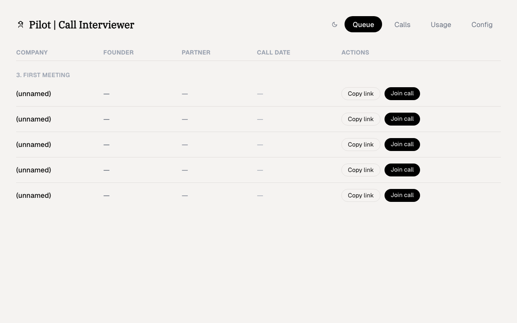Join call on the first row

tap(402, 94)
